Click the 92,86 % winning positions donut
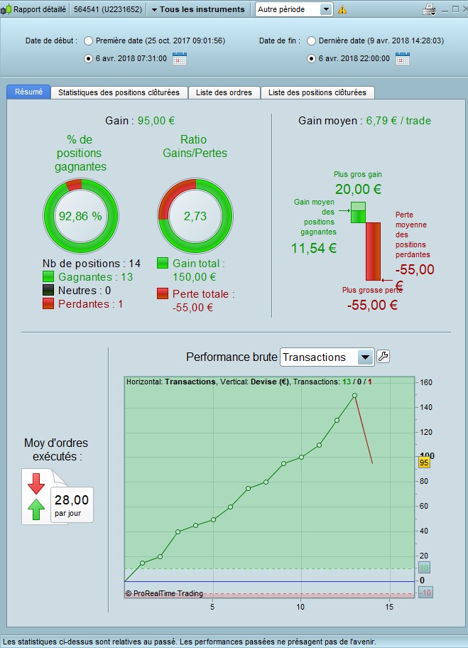Screen dimensions: 468x648 pyautogui.click(x=81, y=216)
